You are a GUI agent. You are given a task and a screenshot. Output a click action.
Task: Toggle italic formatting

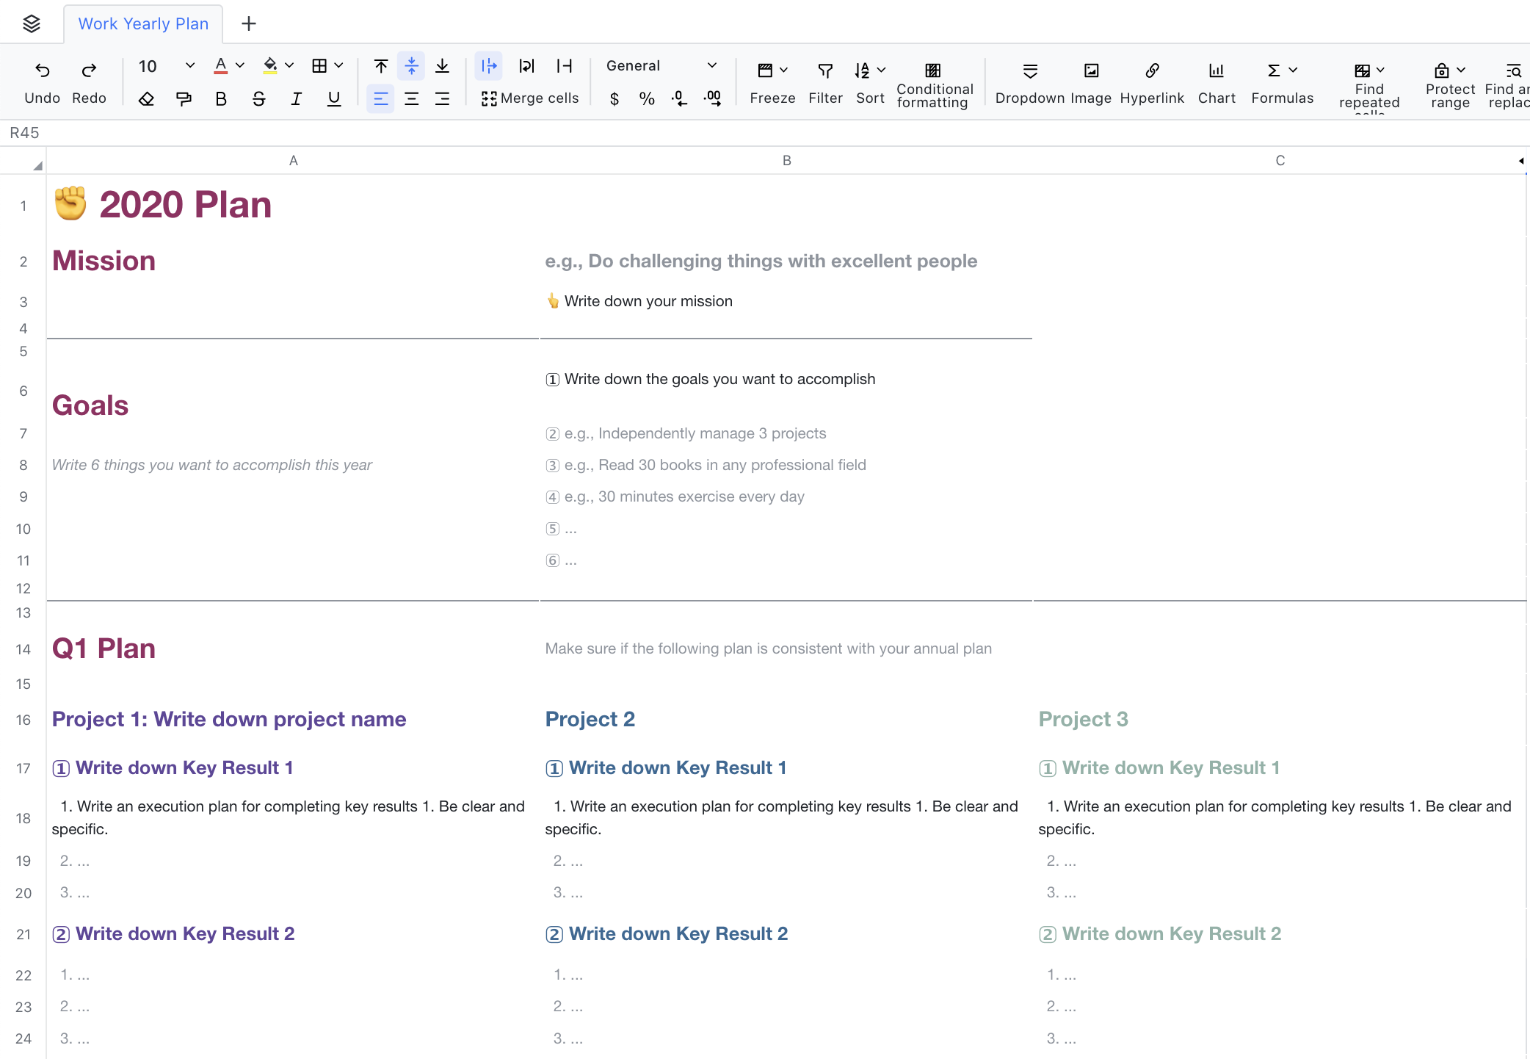296,99
